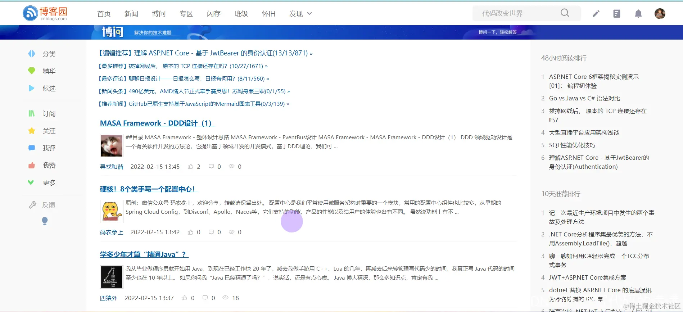Click Pikachu avatar of 配置中心 post
The height and width of the screenshot is (312, 683).
112,211
